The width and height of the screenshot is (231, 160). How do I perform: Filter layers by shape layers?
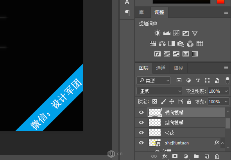pos(207,80)
